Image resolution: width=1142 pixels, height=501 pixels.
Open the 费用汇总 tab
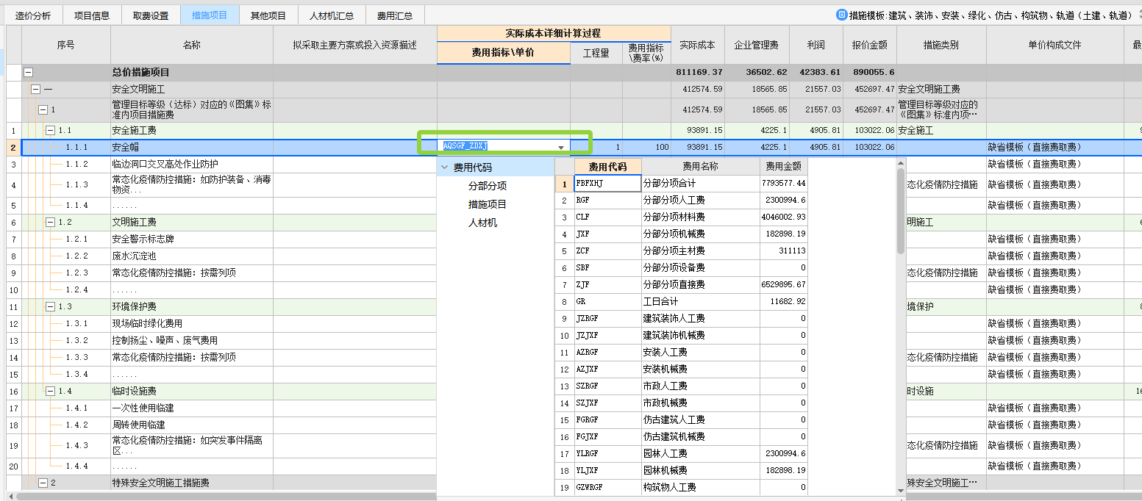pos(394,15)
